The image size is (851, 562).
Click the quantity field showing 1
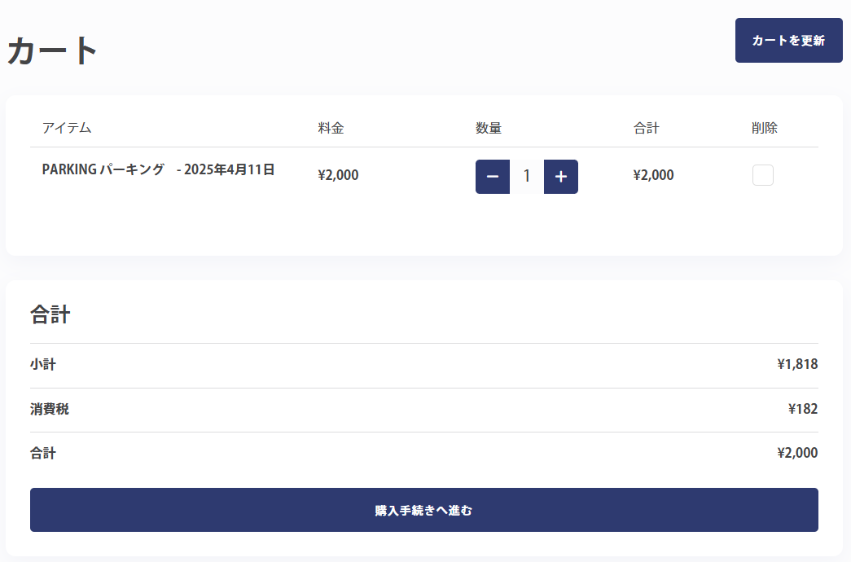pyautogui.click(x=527, y=177)
